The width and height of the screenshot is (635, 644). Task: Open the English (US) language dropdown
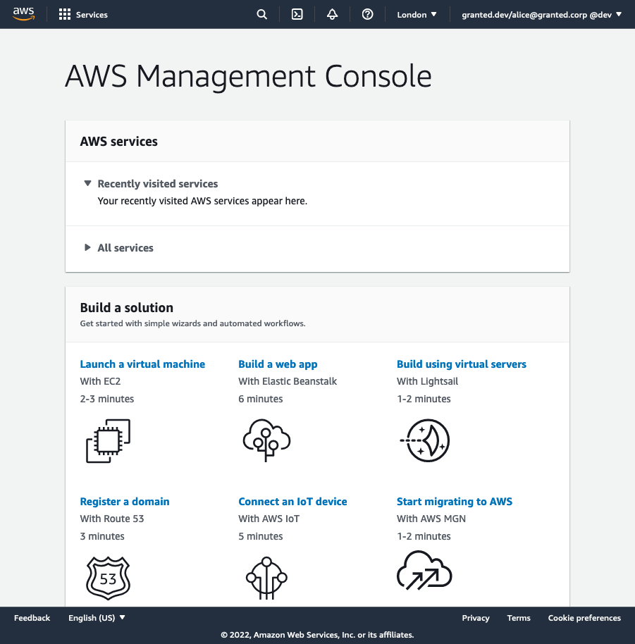97,618
